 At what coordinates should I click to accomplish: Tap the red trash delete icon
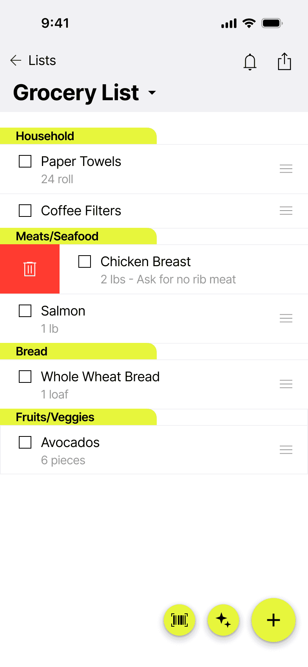tap(30, 269)
